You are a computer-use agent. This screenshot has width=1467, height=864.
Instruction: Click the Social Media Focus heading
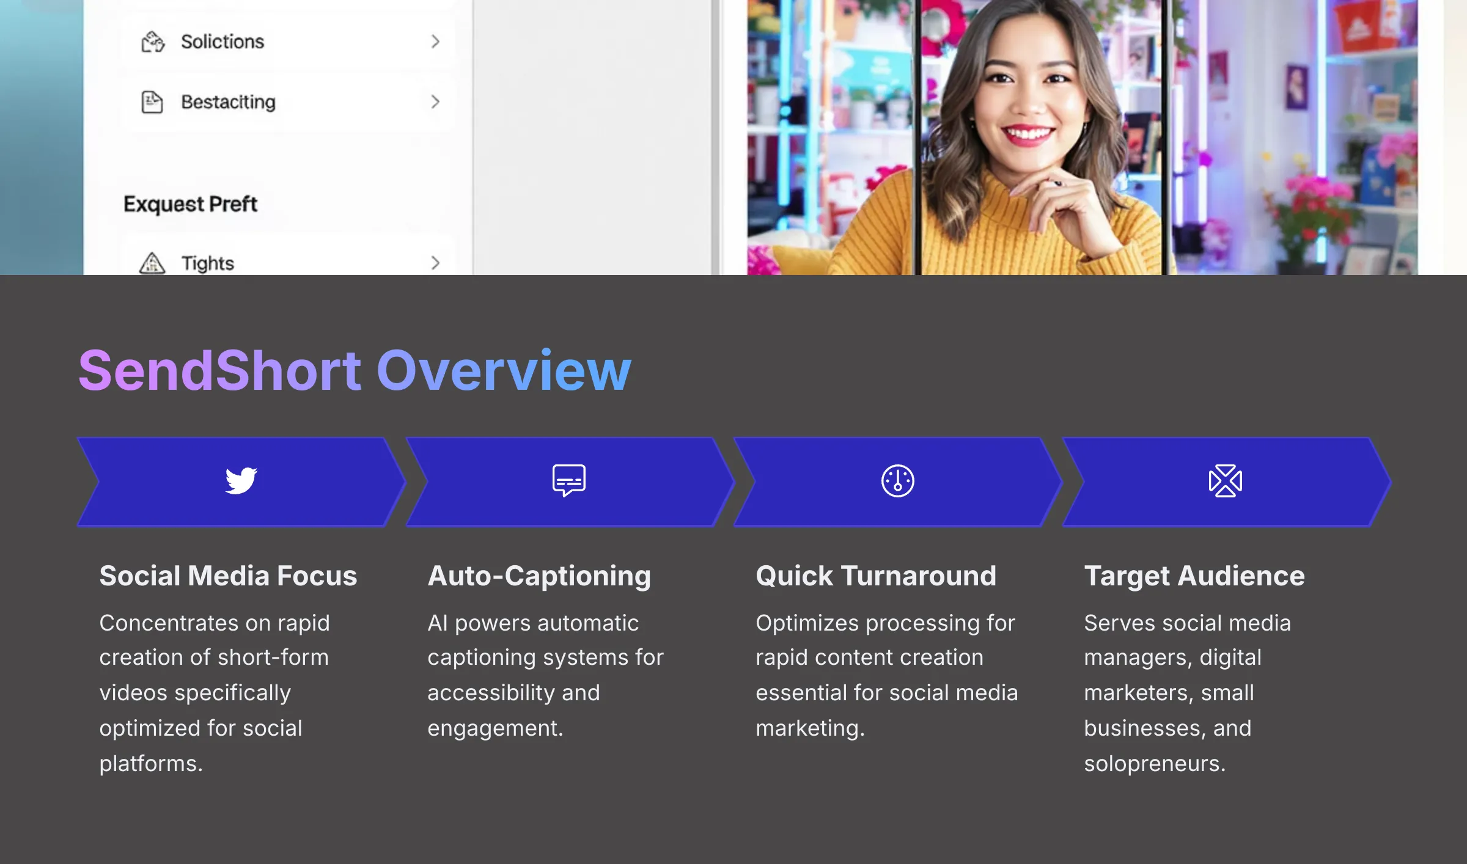228,576
